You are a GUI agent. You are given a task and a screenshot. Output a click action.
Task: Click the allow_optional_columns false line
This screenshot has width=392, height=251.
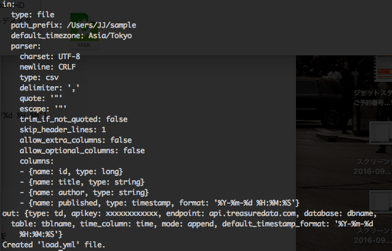(x=82, y=151)
